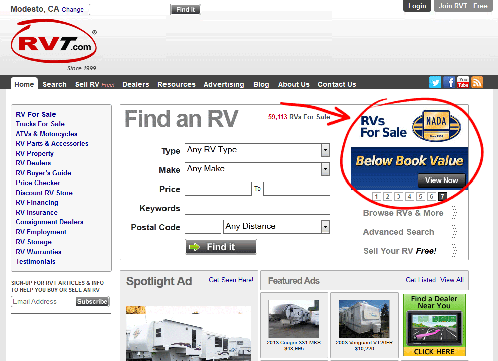Click the minimum Price field
Image resolution: width=498 pixels, height=361 pixels.
pos(218,189)
